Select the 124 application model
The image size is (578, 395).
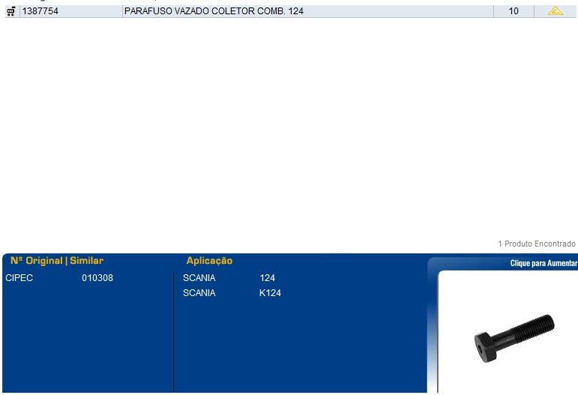[x=268, y=278]
